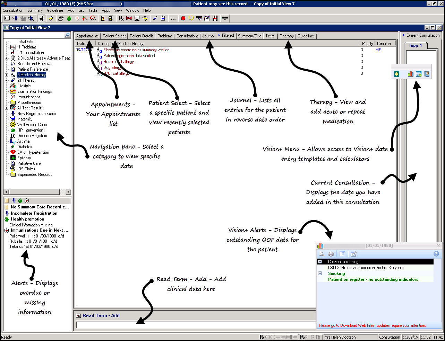
Task: Select Diabetes in the navigation pane
Action: point(25,147)
